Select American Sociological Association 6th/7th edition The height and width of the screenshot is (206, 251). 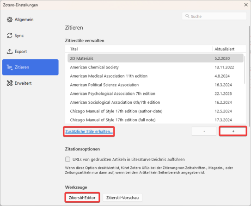click(x=155, y=102)
